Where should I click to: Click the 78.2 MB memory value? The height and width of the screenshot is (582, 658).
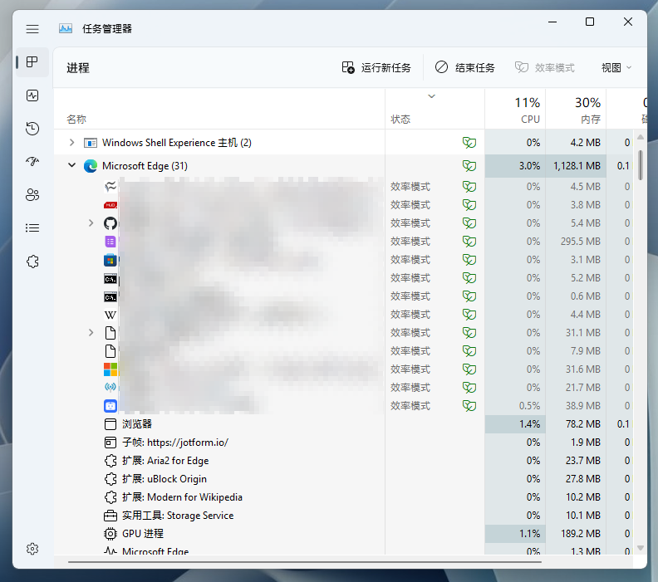[x=583, y=424]
